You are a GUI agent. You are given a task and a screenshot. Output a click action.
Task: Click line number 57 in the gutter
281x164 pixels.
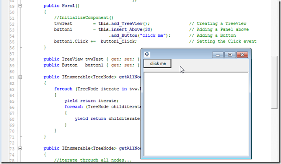point(12,54)
